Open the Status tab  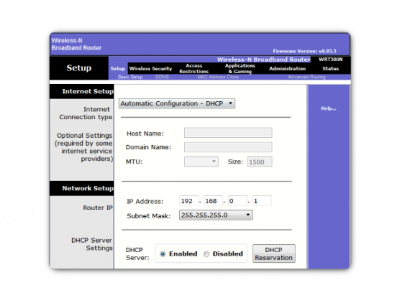(330, 69)
